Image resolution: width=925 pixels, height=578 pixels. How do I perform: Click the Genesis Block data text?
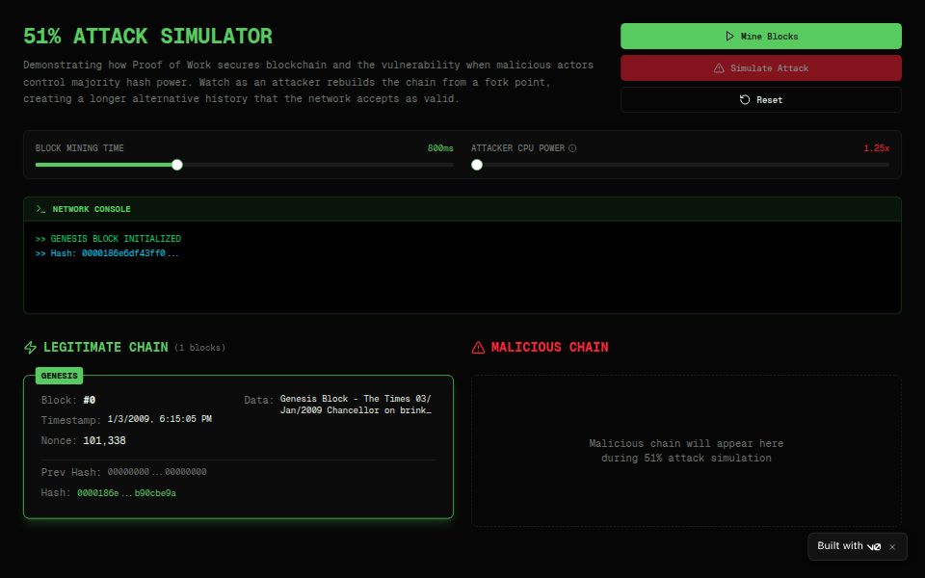tap(356, 405)
